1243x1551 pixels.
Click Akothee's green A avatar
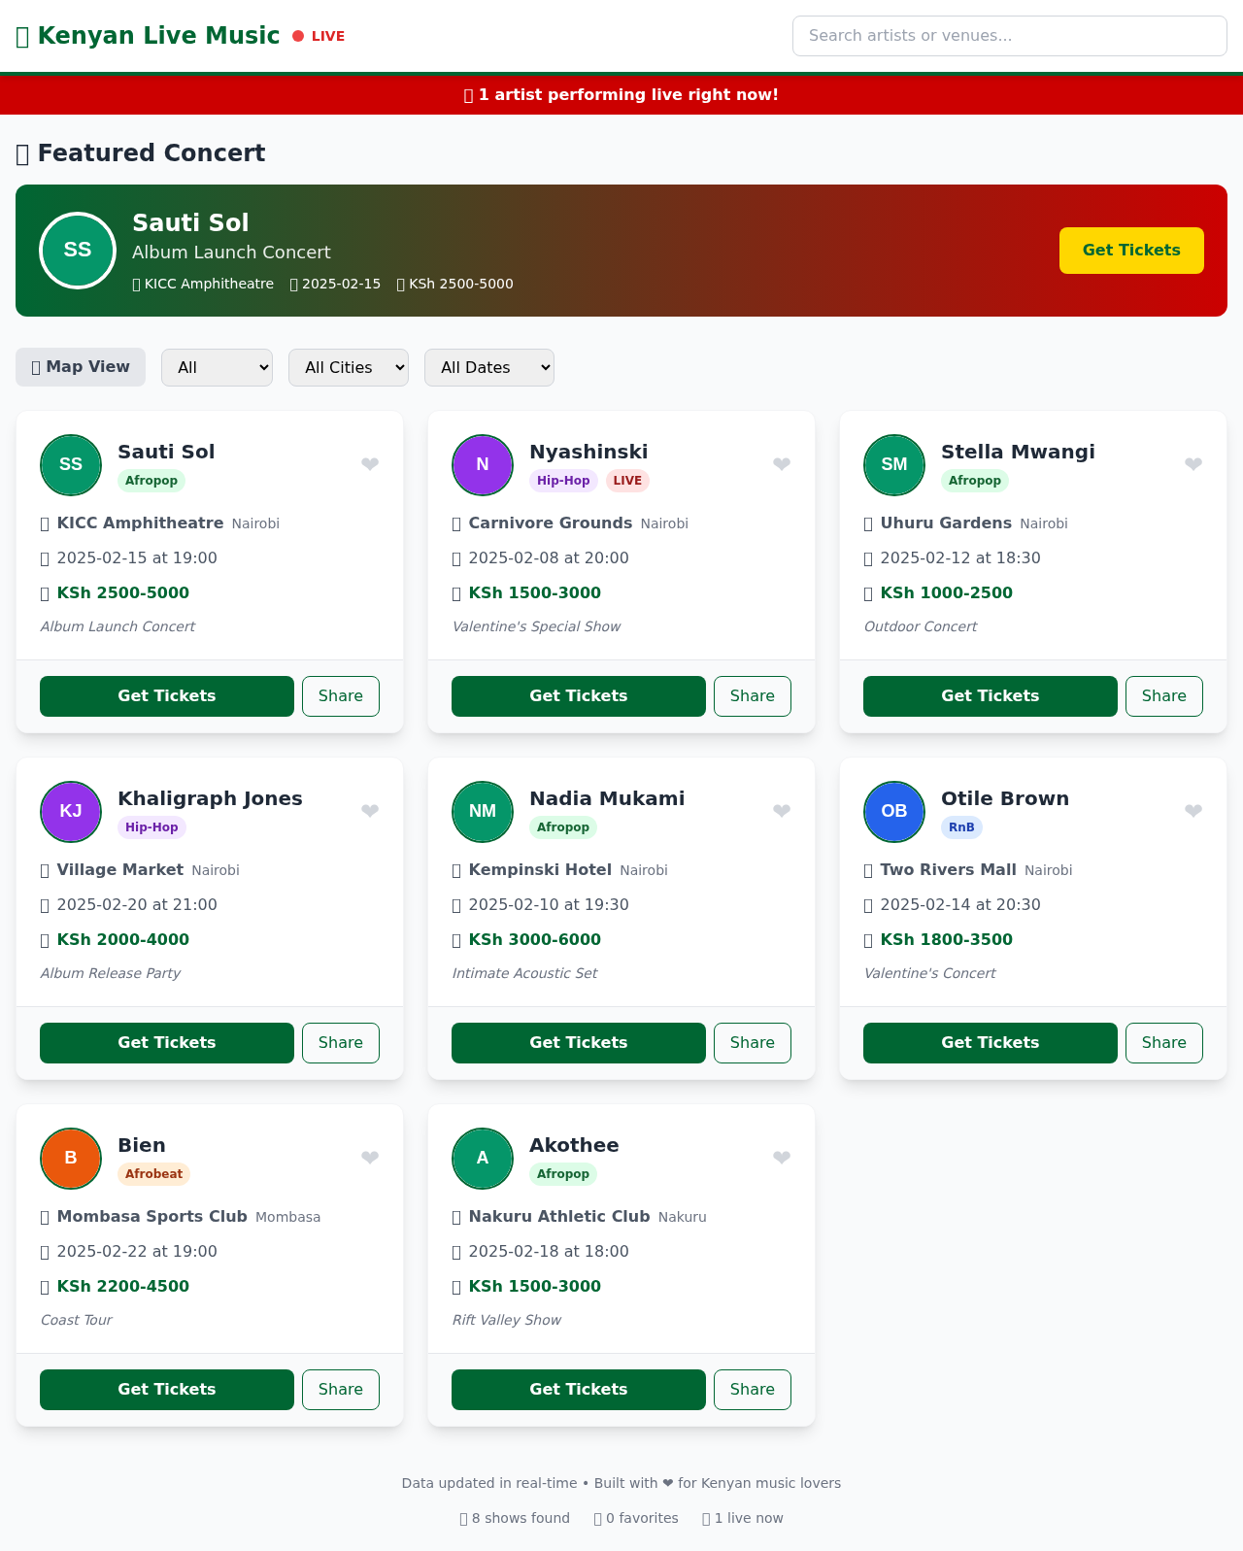click(x=483, y=1159)
